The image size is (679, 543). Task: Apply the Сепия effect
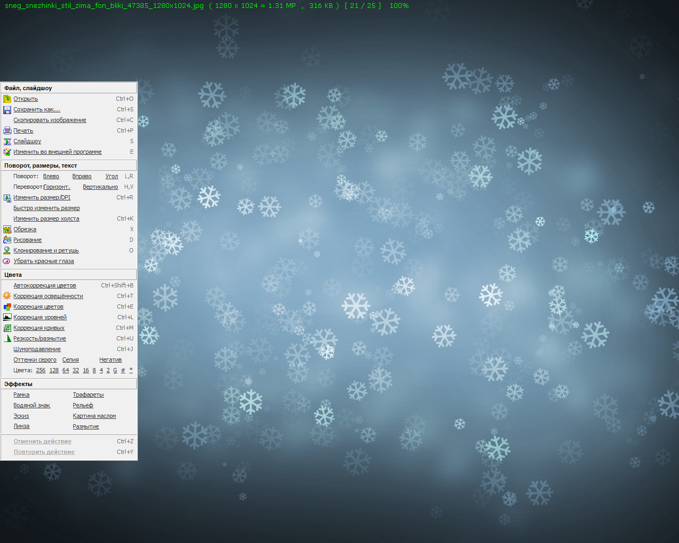pyautogui.click(x=71, y=360)
